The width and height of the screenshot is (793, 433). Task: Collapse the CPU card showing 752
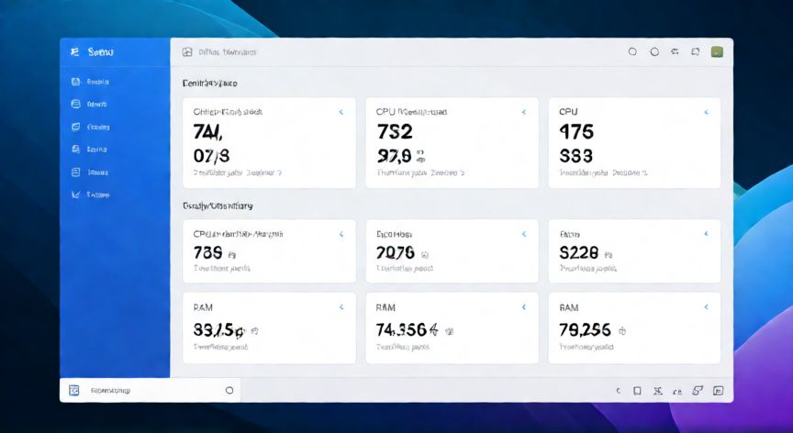(524, 112)
